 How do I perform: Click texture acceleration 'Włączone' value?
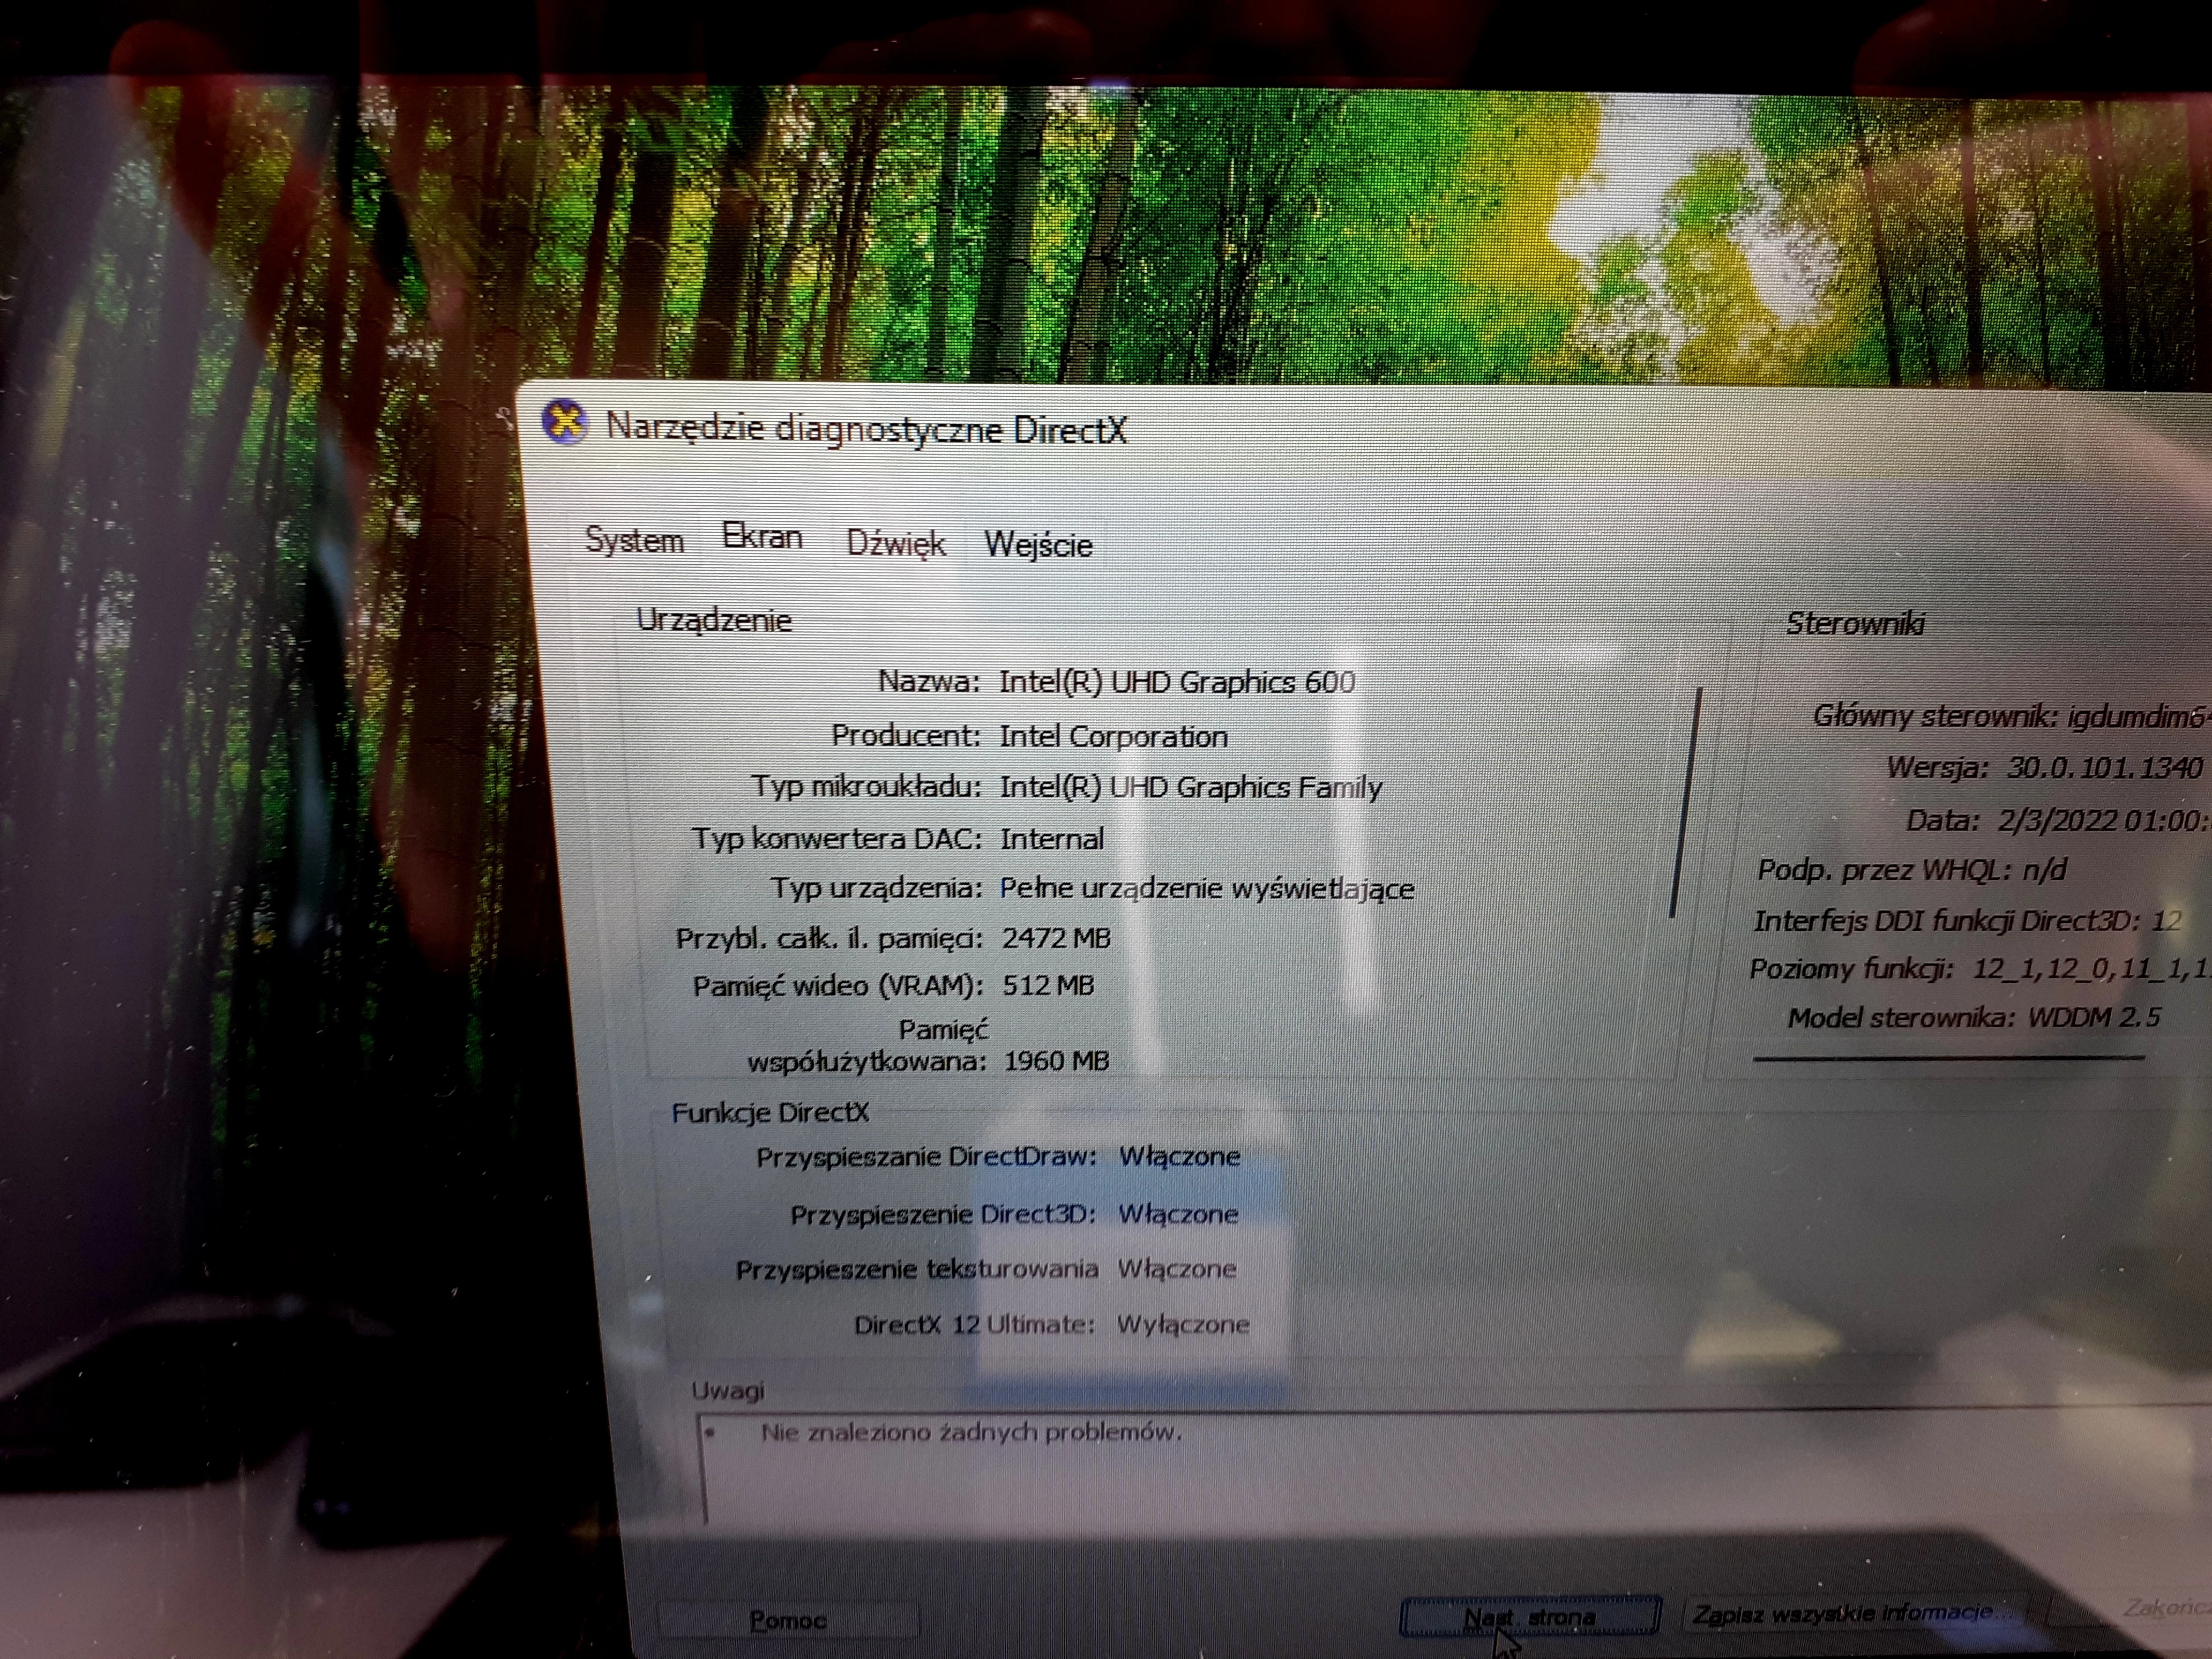1176,1269
